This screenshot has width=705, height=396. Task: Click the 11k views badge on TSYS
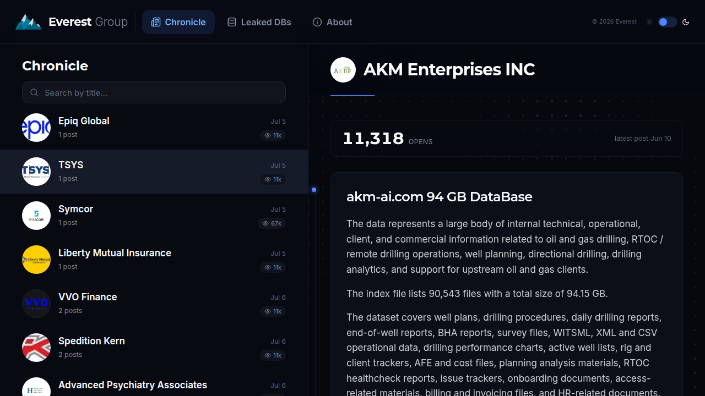[273, 179]
